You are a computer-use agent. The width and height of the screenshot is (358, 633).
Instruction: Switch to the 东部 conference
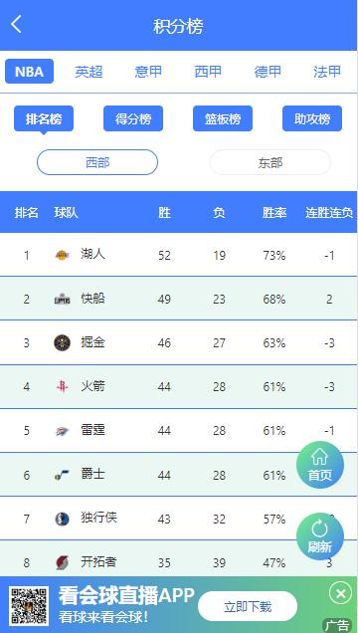[270, 162]
